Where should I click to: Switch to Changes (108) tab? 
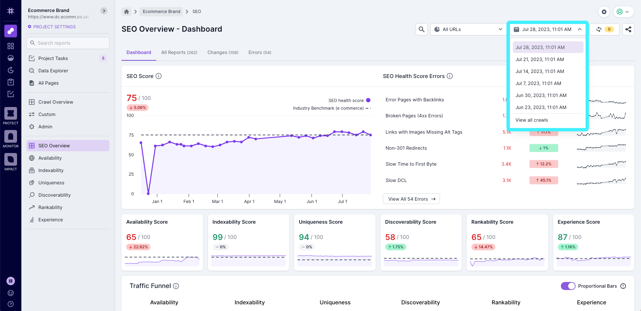pos(223,52)
